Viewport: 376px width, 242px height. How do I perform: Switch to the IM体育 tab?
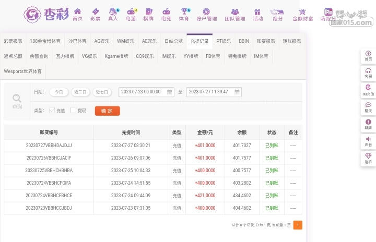[261, 56]
